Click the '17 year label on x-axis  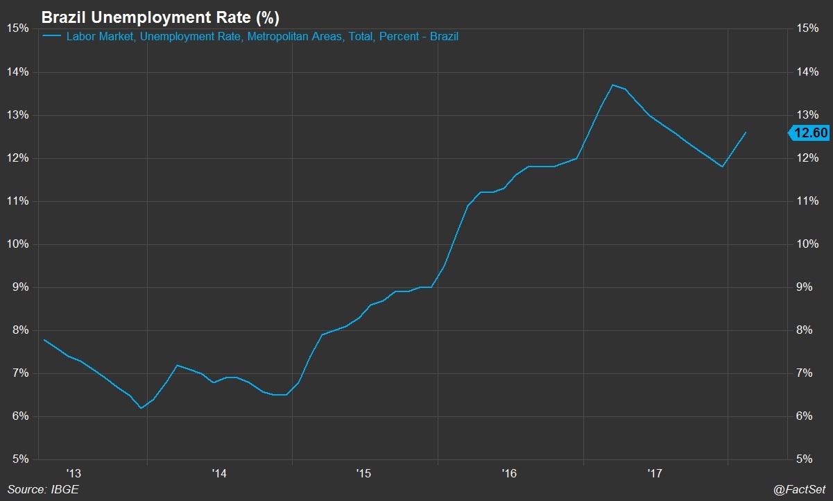click(654, 474)
